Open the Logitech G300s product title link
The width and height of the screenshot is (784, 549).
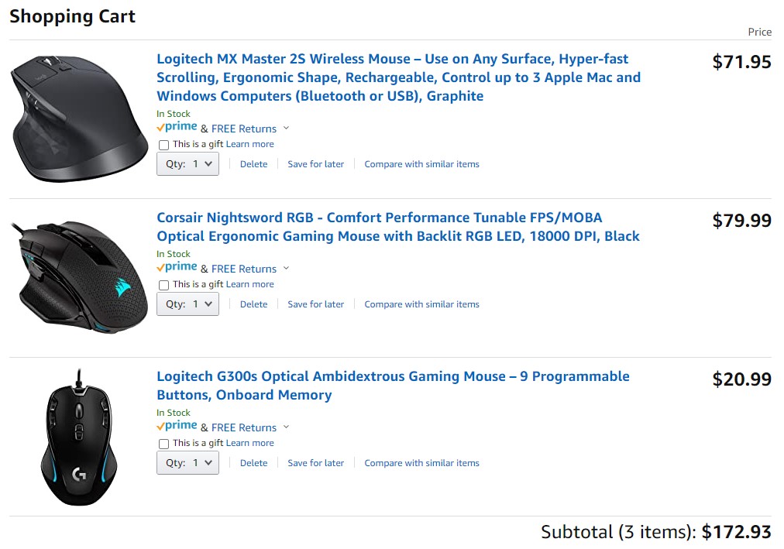pos(393,377)
